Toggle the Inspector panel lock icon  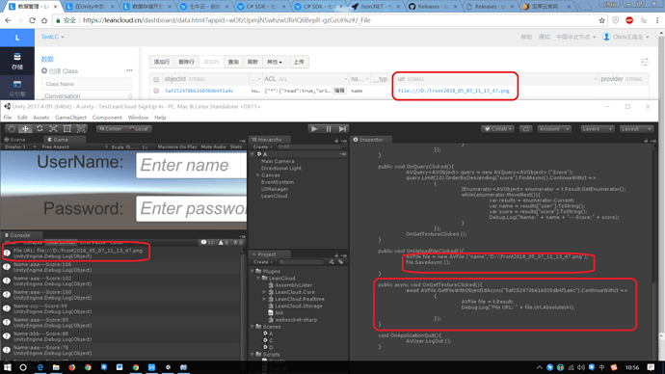tap(646, 141)
